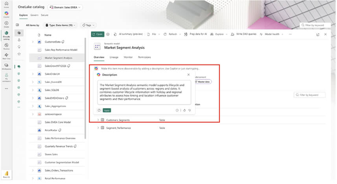Go to Home in the left navigation
Image resolution: width=337 pixels, height=184 pixels.
(6, 4)
